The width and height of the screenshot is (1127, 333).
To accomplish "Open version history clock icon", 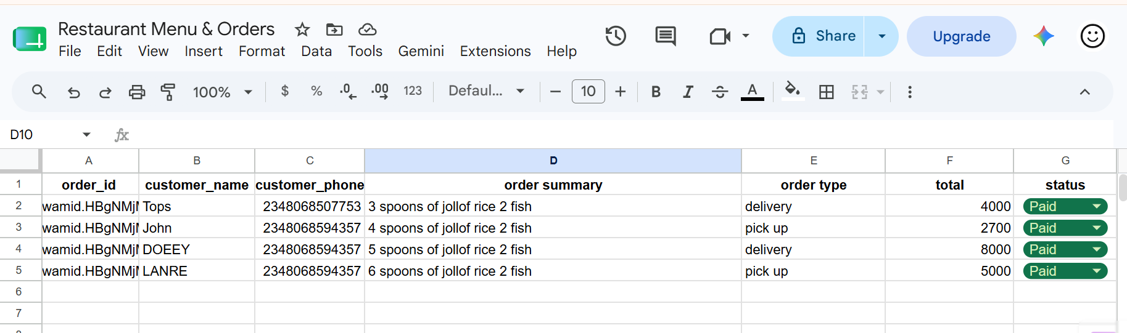I will [616, 36].
